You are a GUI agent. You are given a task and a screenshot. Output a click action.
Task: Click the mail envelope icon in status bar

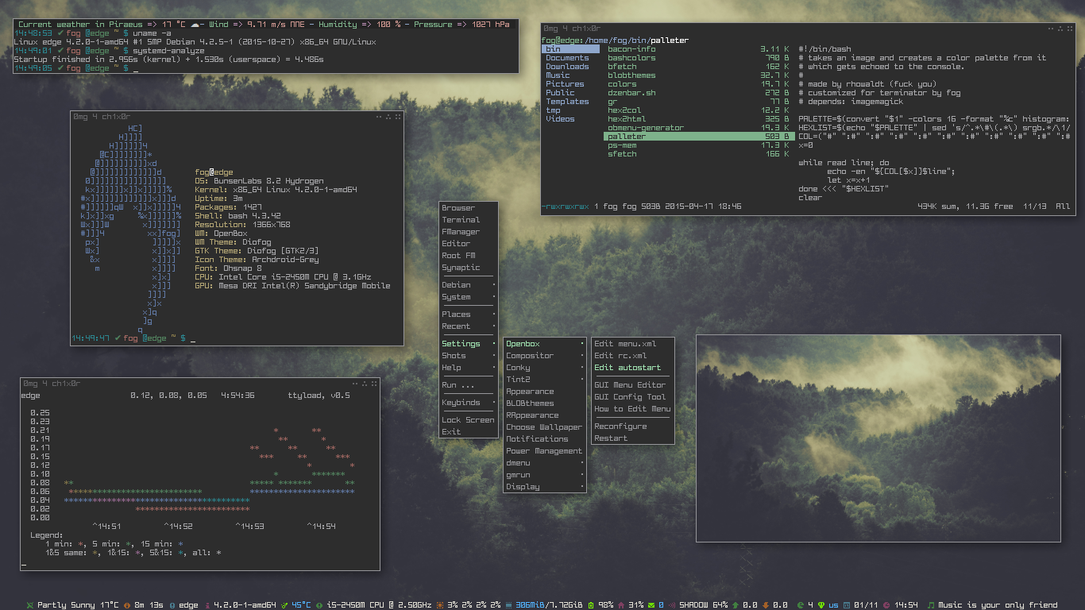point(651,604)
